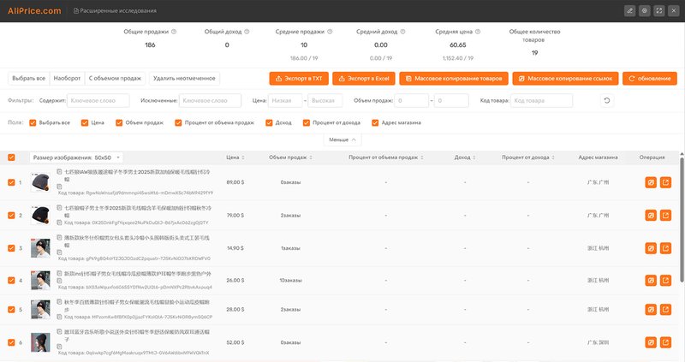Copy link icon for product row 6
Screen dimensions: 685x362
651,342
